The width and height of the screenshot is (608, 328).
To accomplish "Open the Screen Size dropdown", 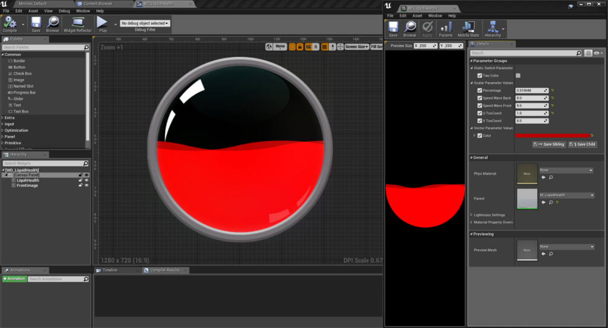I will click(357, 47).
